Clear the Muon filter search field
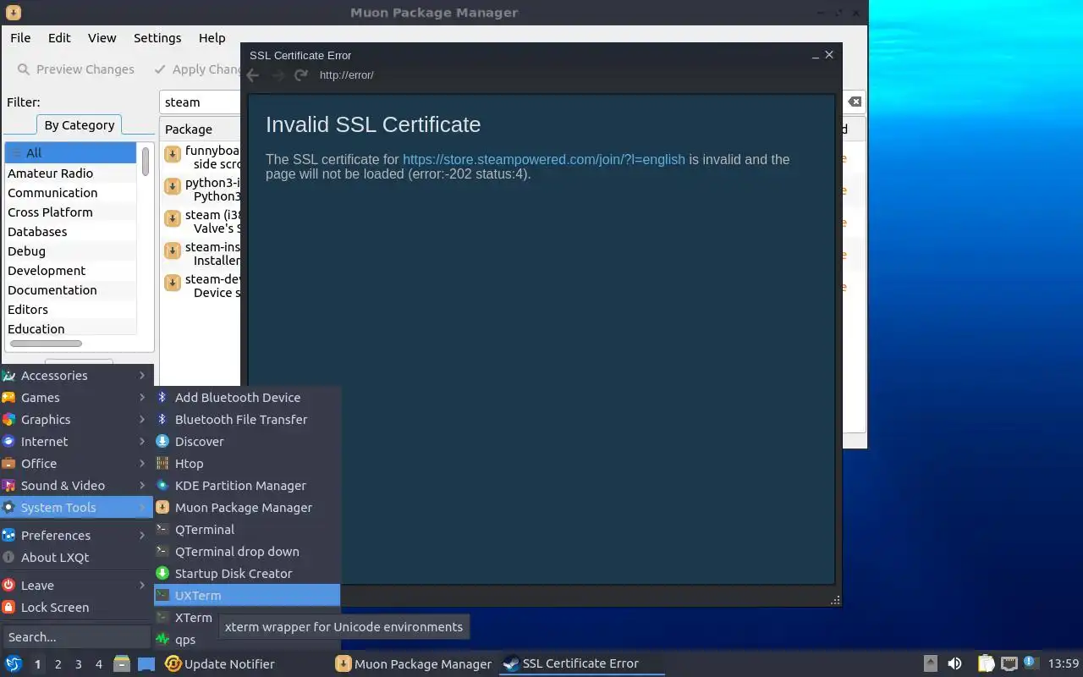The image size is (1083, 677). (855, 102)
